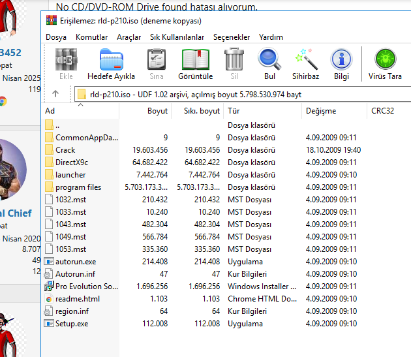Select the 1043.mst file name
Image resolution: width=411 pixels, height=357 pixels.
coord(70,225)
